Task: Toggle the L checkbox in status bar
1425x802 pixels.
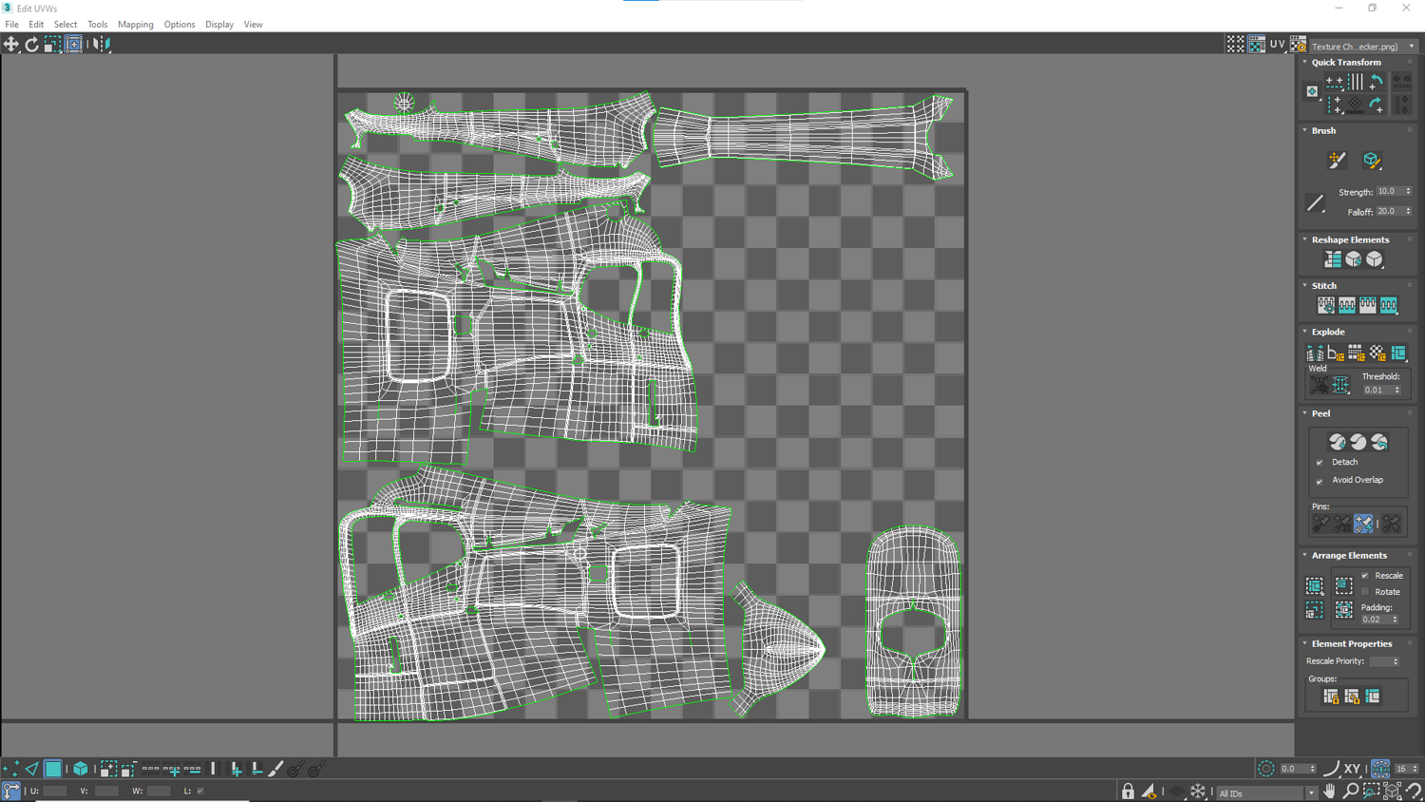Action: click(x=200, y=791)
